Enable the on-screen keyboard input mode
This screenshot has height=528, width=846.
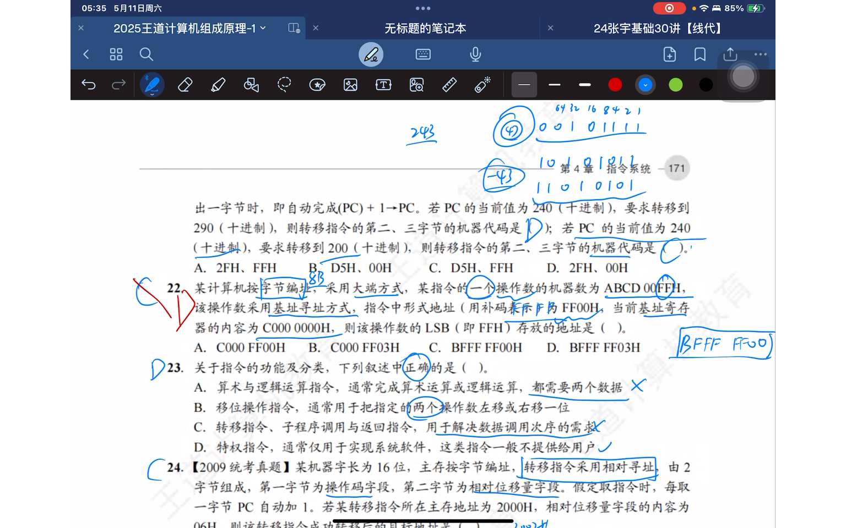point(423,54)
